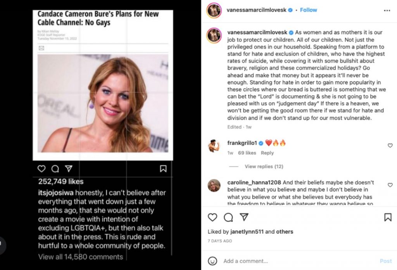Save post with the bookmark icon
The height and width of the screenshot is (270, 397).
[388, 217]
